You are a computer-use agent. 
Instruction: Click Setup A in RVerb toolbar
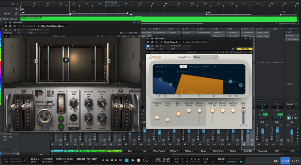pos(238,52)
